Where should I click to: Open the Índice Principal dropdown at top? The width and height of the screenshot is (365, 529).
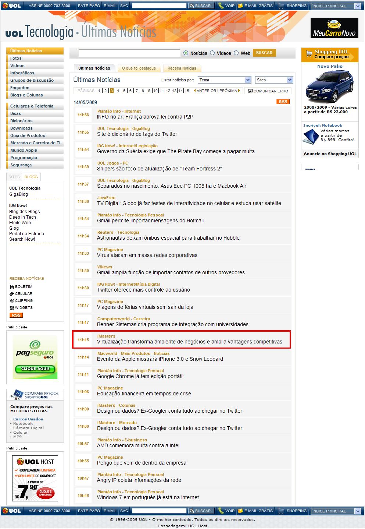336,6
